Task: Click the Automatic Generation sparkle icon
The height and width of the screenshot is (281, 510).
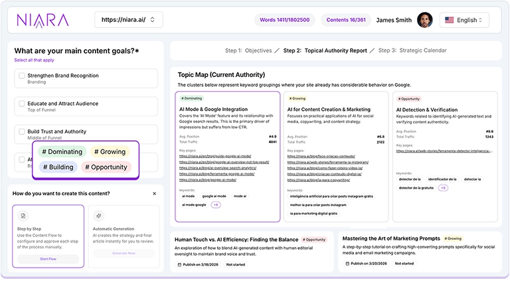Action: pos(98,217)
